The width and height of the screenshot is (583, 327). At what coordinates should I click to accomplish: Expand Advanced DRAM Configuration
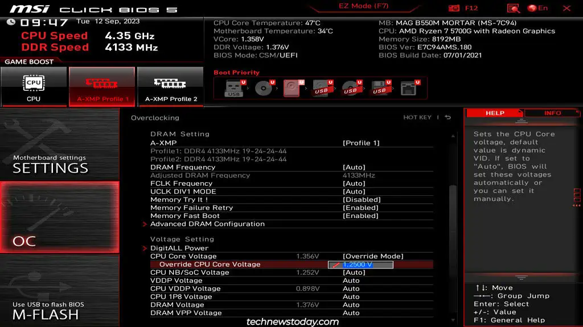pos(208,224)
